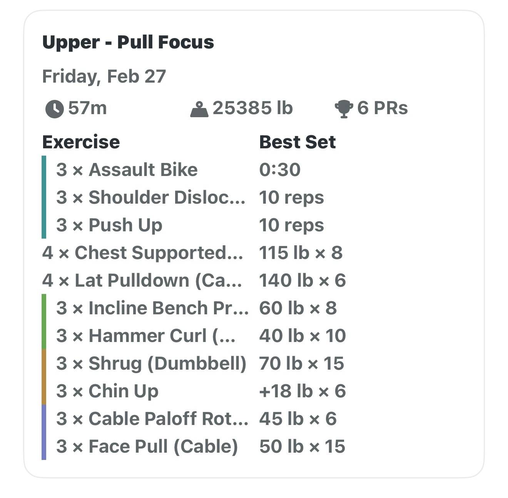Open the Upper - Pull Focus workout title
Viewport: 508px width, 498px height.
click(x=128, y=42)
